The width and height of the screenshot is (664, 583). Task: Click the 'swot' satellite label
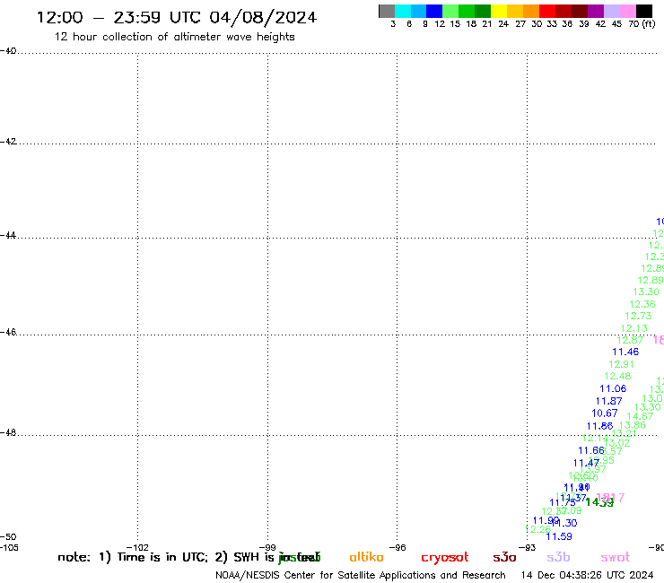616,558
